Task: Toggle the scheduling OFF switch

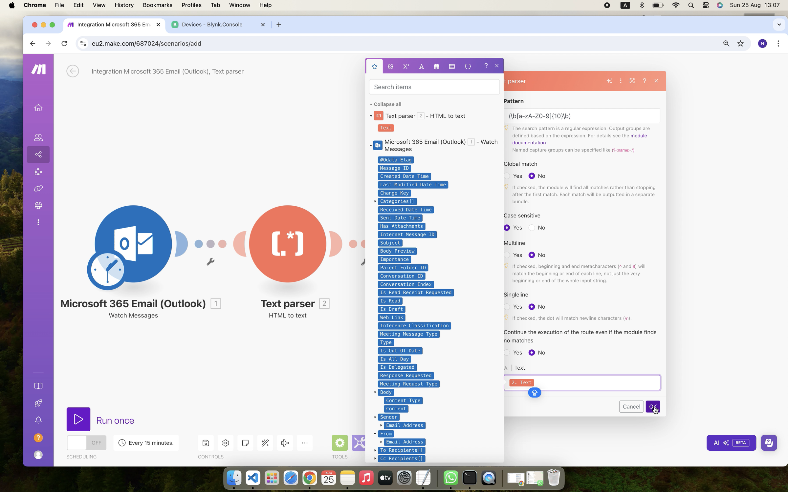Action: (86, 443)
